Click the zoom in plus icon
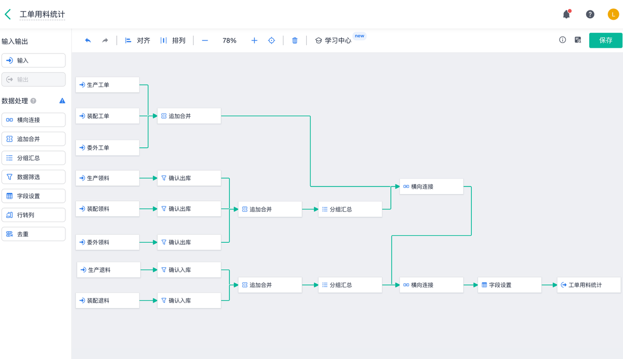 point(254,40)
